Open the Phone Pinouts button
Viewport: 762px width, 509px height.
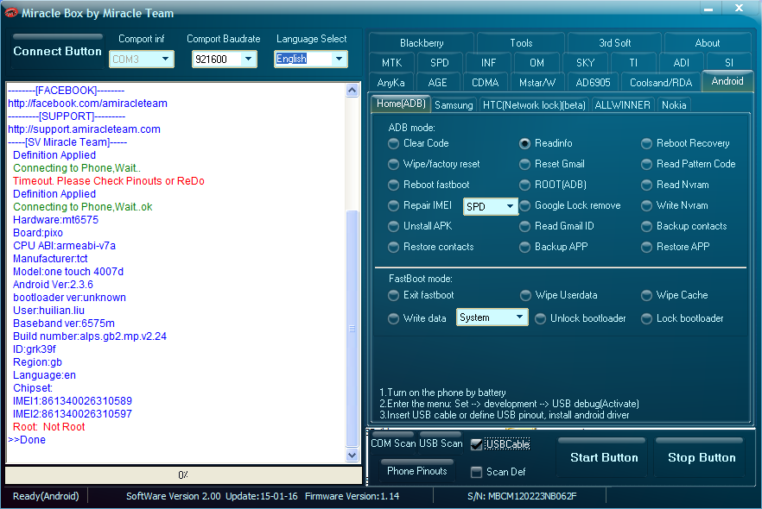pyautogui.click(x=417, y=471)
